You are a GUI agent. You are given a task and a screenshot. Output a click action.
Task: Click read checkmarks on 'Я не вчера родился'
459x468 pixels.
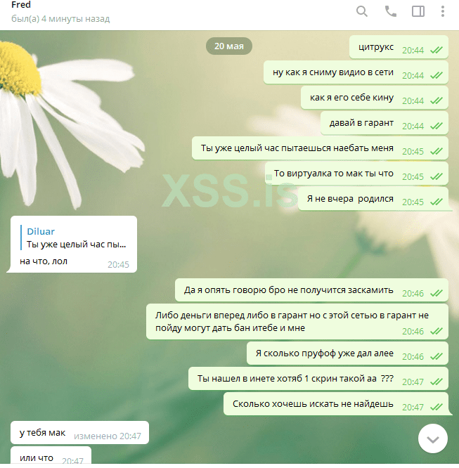click(437, 202)
